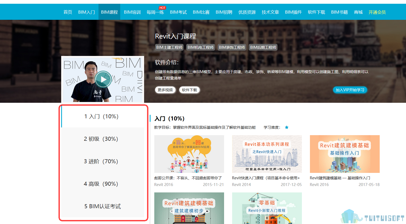Open BIM考试 navigation item
The width and height of the screenshot is (406, 224).
(178, 12)
